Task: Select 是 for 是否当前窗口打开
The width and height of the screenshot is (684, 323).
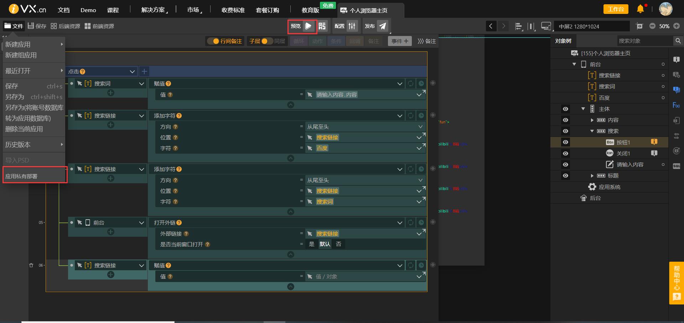Action: click(x=312, y=244)
